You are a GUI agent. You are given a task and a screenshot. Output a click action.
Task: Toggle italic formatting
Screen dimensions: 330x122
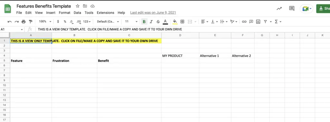point(151,22)
